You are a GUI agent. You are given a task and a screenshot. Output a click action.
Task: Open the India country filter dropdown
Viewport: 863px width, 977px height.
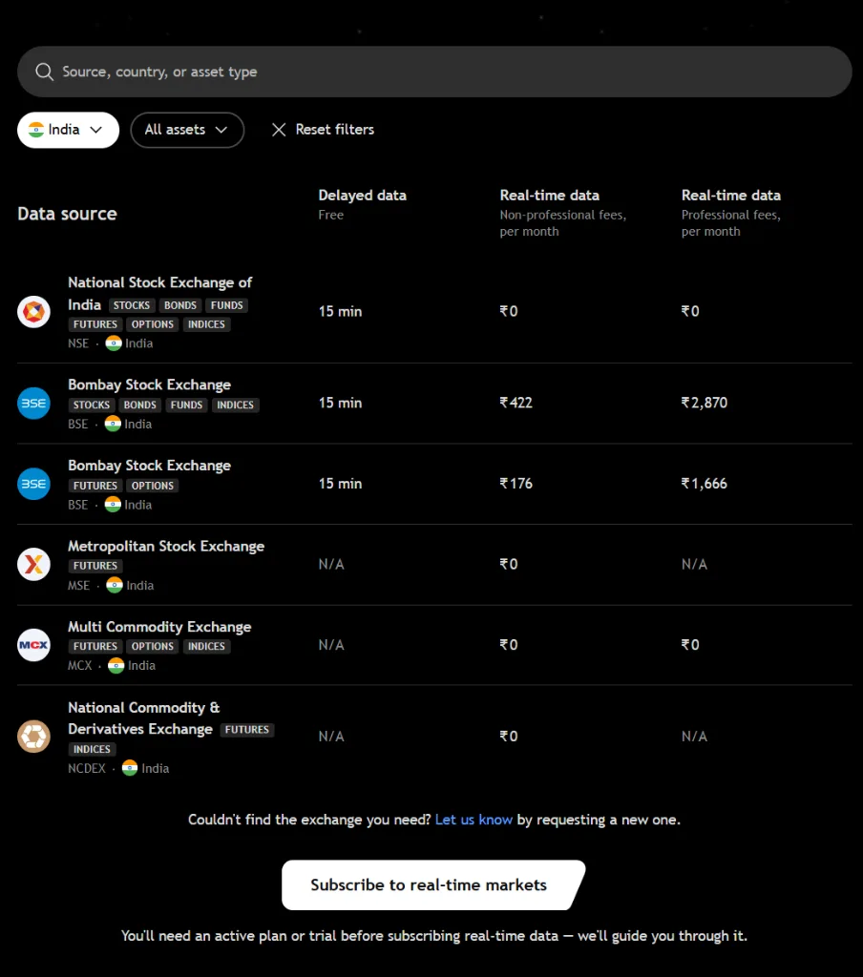68,130
